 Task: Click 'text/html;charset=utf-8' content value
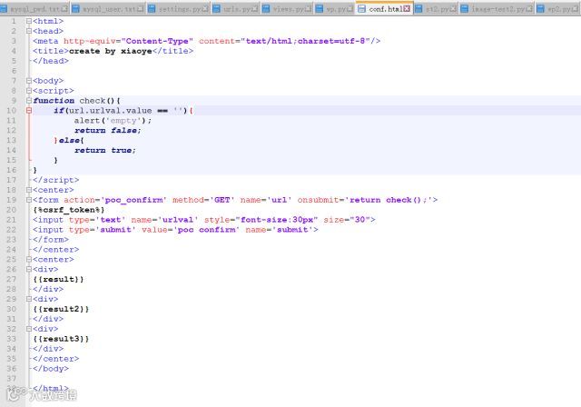click(305, 41)
